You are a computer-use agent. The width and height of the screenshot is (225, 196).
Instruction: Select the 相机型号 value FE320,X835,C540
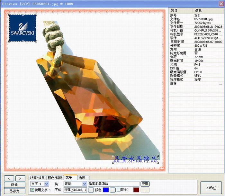click(x=208, y=34)
